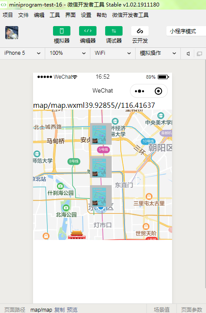206x313 pixels.
Task: Click the 北海公园 park icon on map
Action: click(x=66, y=208)
